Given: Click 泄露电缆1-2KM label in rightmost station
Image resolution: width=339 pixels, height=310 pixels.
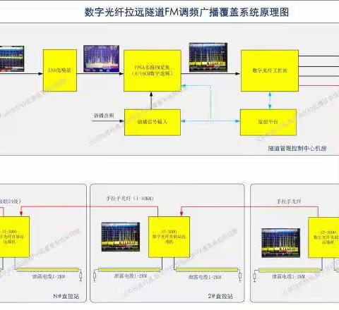Looking at the screenshot, I should tap(288, 277).
